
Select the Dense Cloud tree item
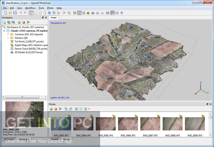click(29, 49)
